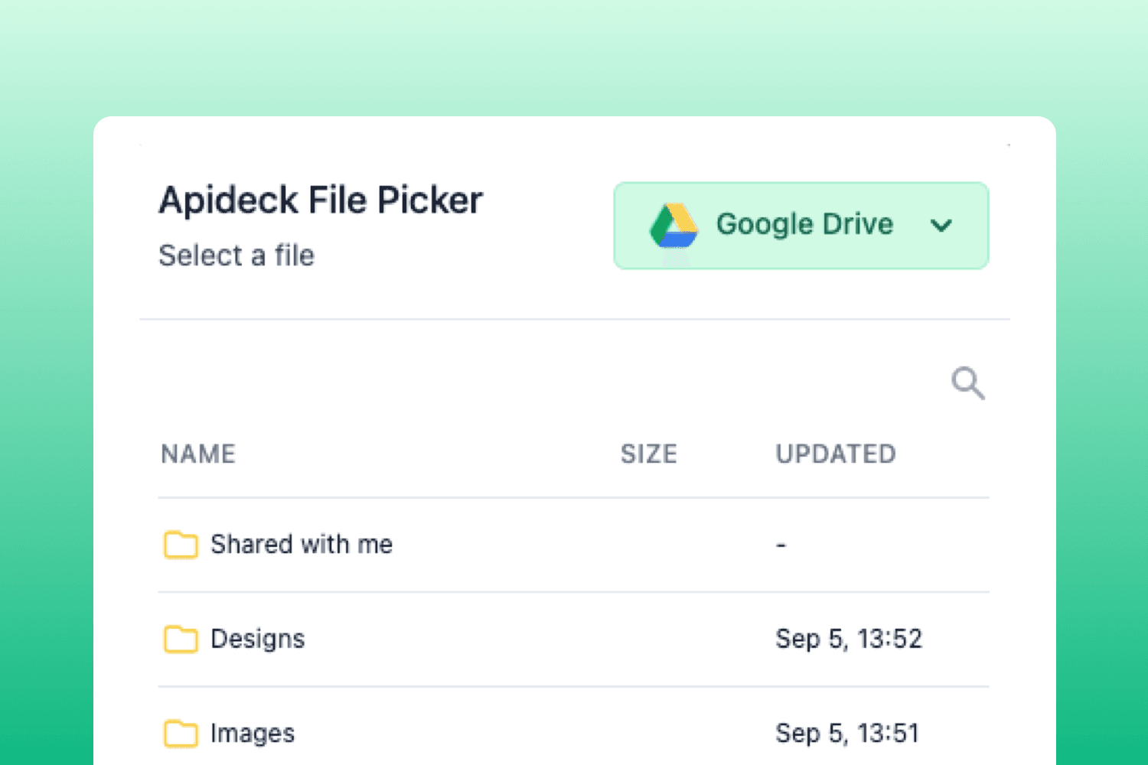Sort by the SIZE column header
The width and height of the screenshot is (1148, 765).
[648, 454]
